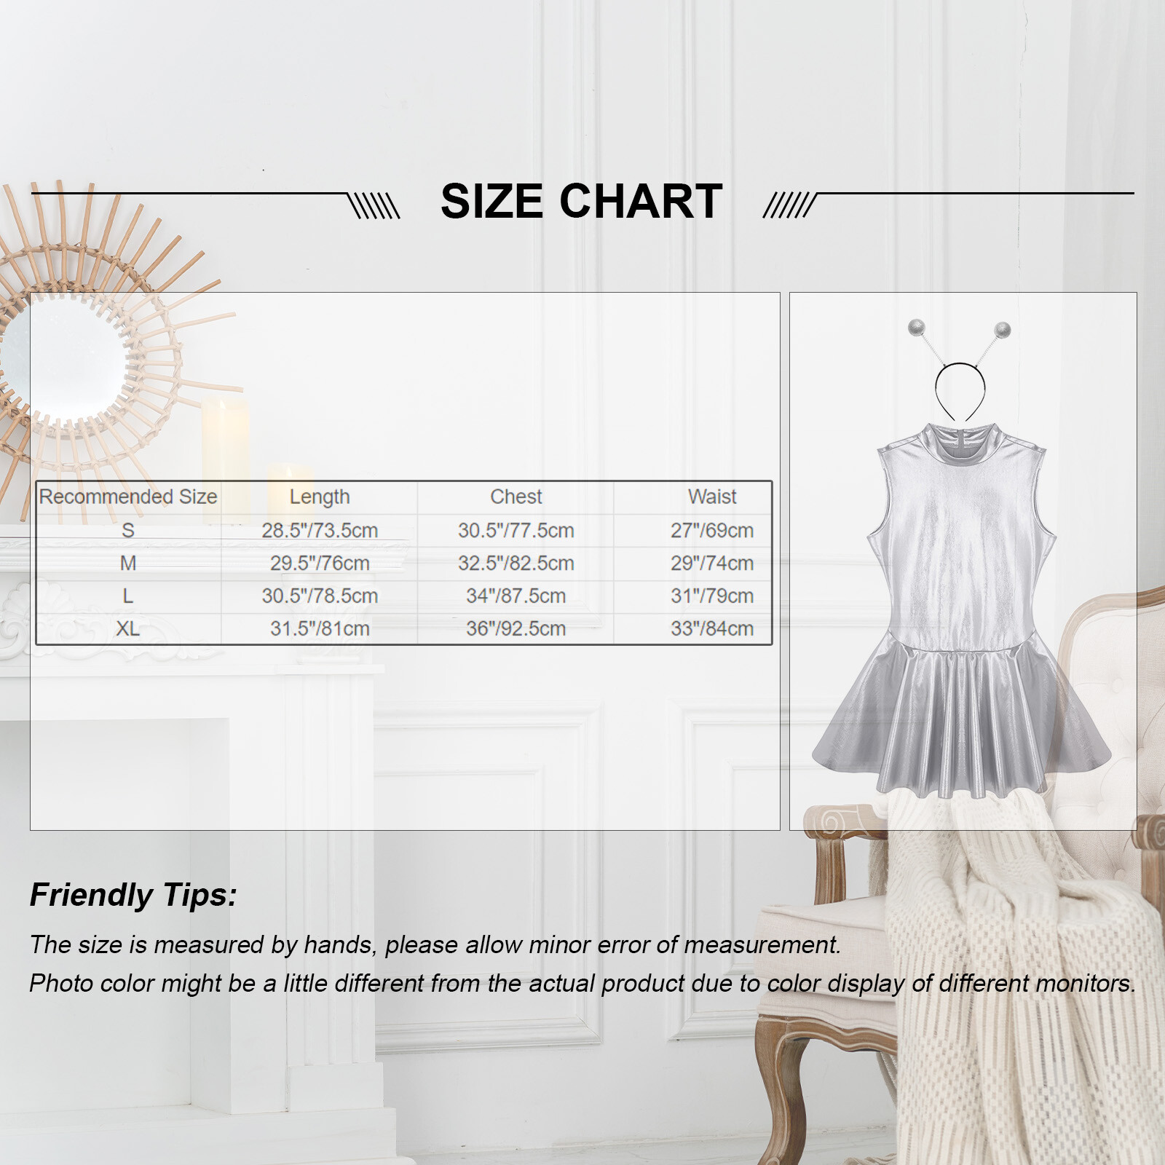The image size is (1165, 1165).
Task: Click the antenna headband image
Action: [x=960, y=370]
